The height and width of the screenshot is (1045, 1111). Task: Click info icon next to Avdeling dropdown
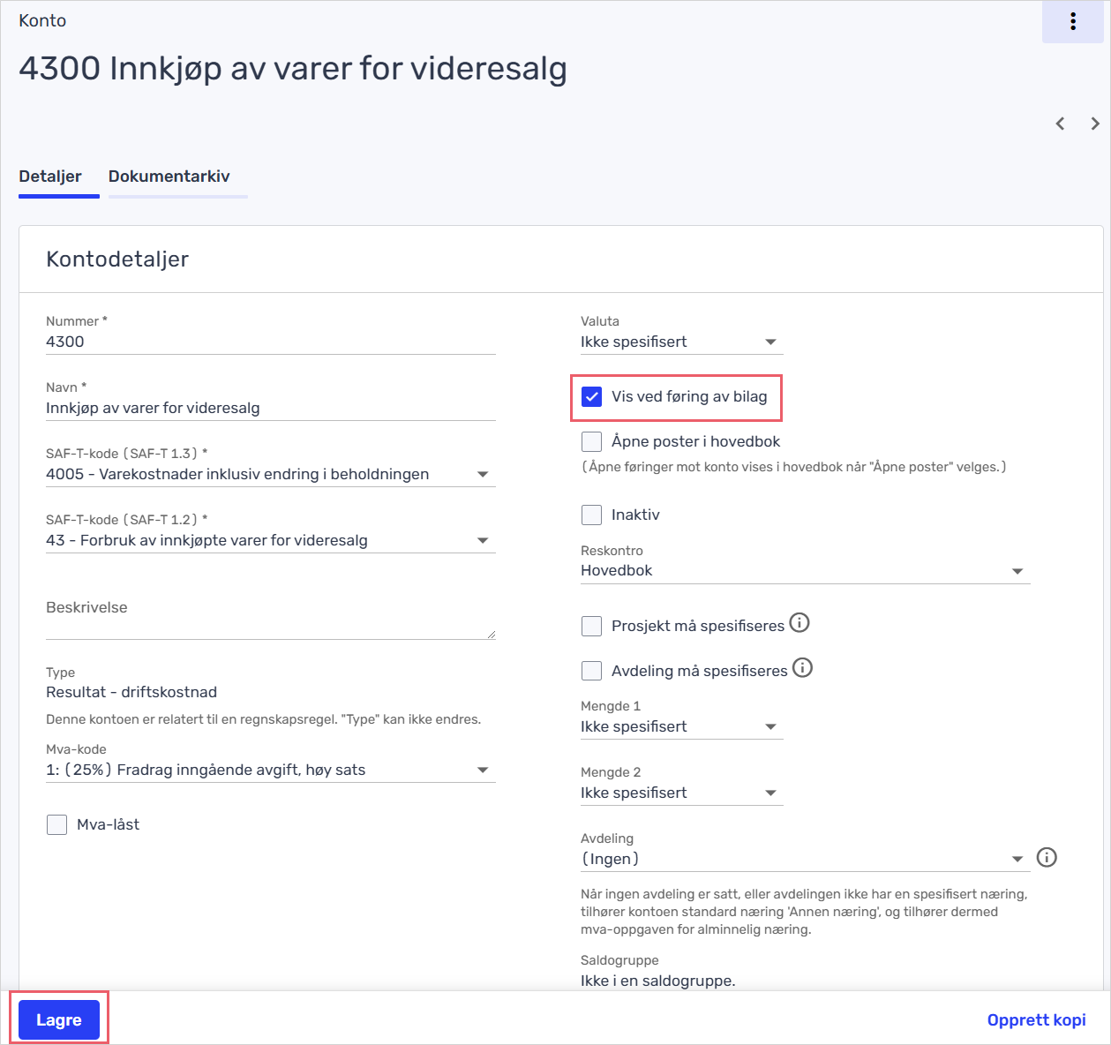(x=1047, y=857)
